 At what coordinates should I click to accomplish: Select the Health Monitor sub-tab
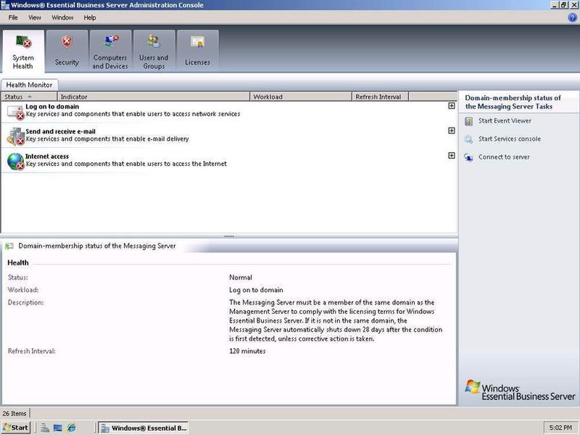tap(29, 85)
